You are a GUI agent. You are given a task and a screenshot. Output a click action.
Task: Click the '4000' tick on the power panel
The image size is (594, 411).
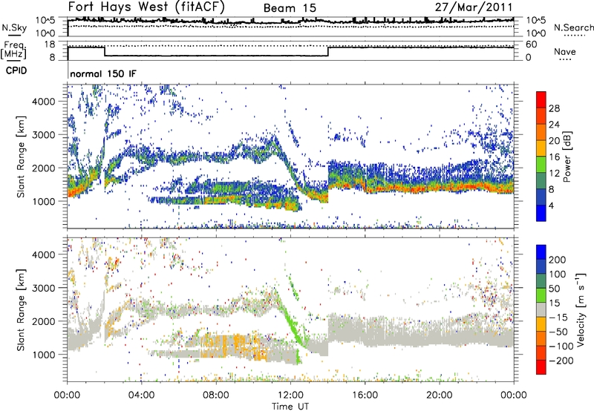(43, 102)
